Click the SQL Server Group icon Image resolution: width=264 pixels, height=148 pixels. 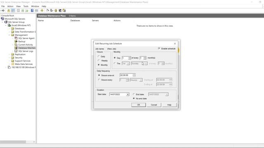(x=6, y=22)
